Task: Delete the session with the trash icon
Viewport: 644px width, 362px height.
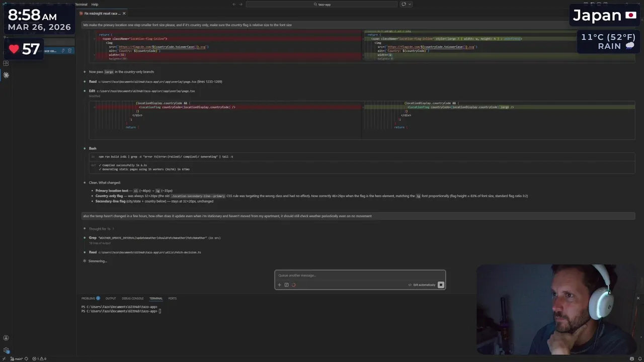Action: 69,50
